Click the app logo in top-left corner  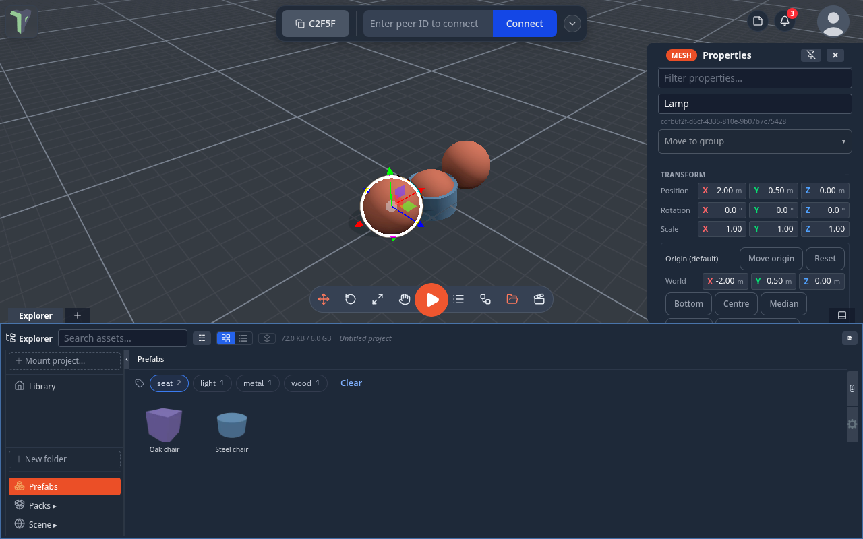tap(22, 22)
